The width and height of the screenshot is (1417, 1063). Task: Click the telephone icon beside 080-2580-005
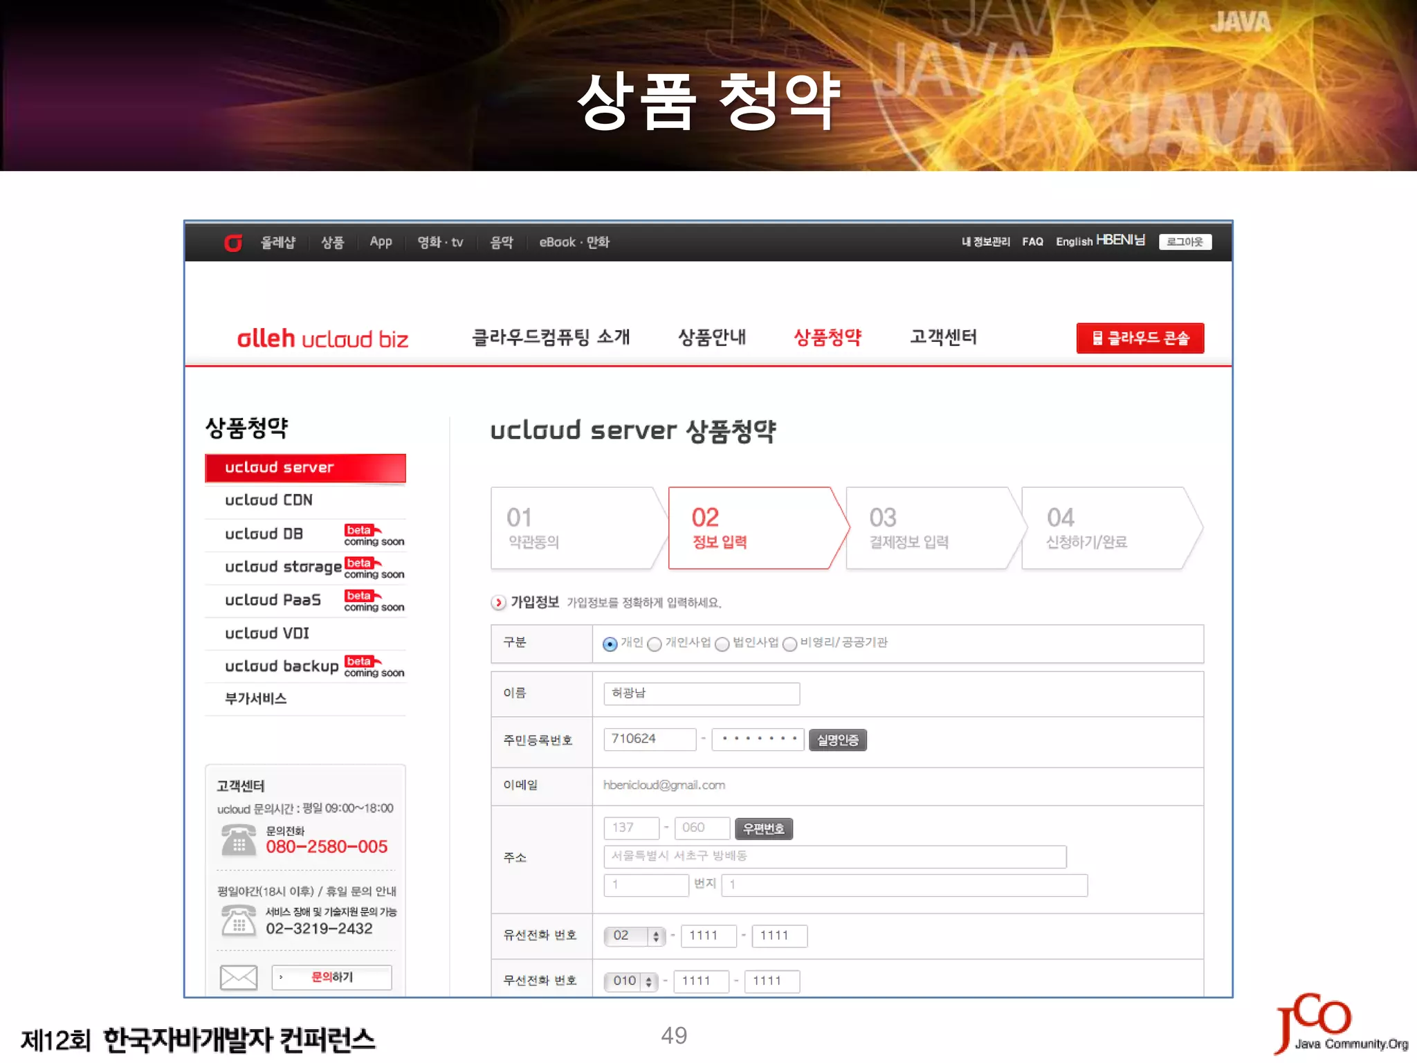coord(239,840)
